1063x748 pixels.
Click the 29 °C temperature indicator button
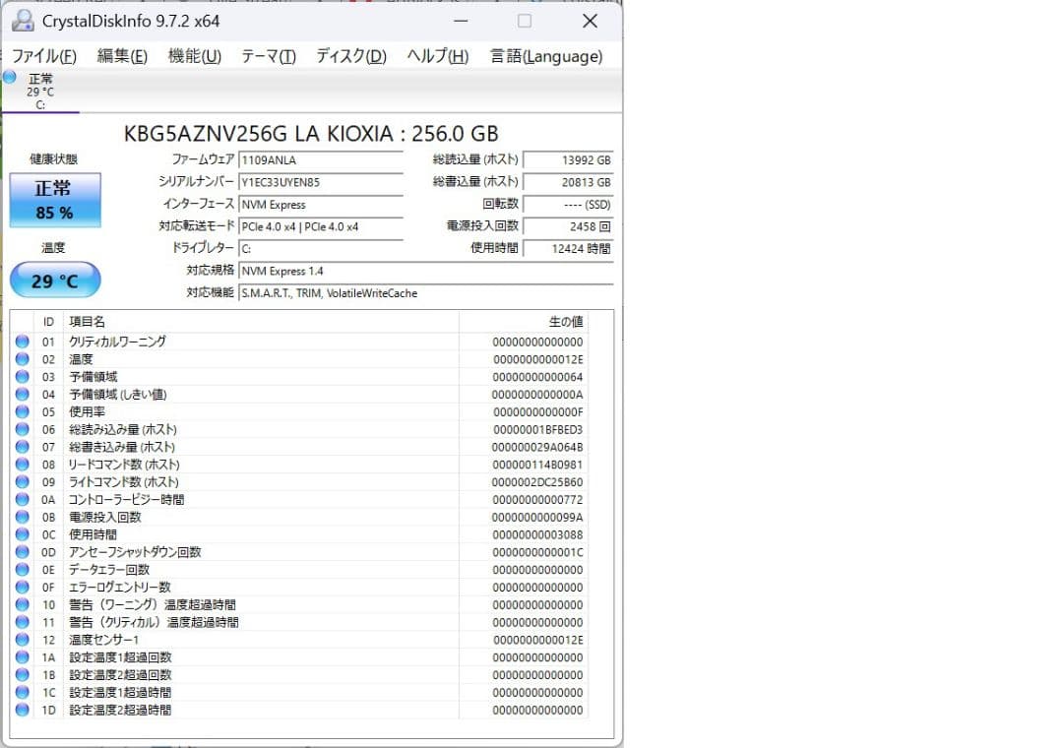pos(55,280)
